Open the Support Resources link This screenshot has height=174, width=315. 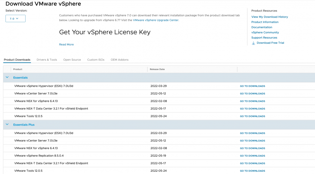(264, 38)
